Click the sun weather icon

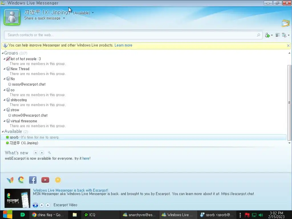tap(58, 180)
